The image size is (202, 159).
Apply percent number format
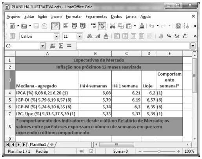click(169, 36)
